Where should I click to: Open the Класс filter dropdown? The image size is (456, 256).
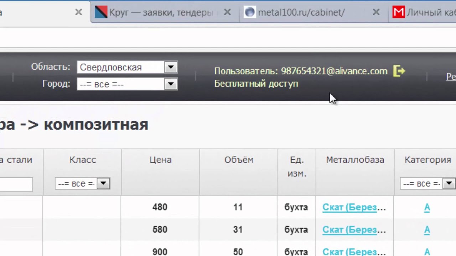82,183
